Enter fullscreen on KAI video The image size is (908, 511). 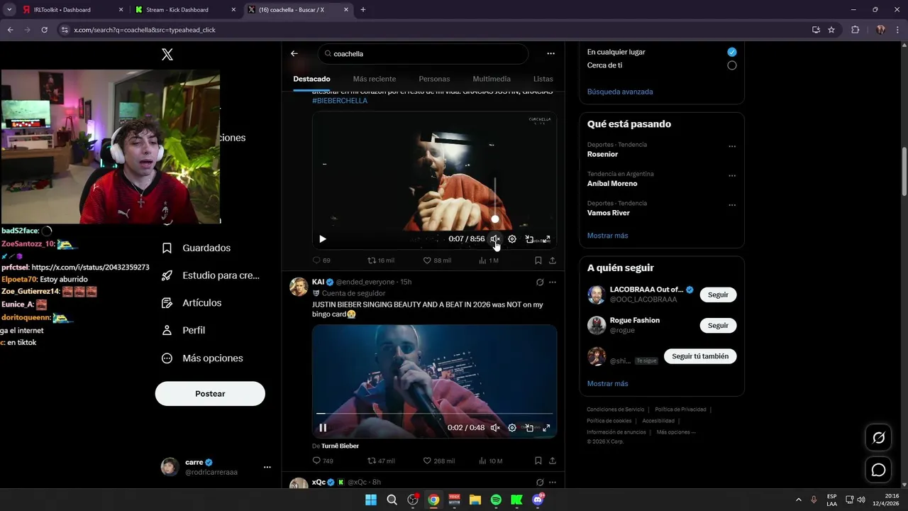(x=546, y=428)
